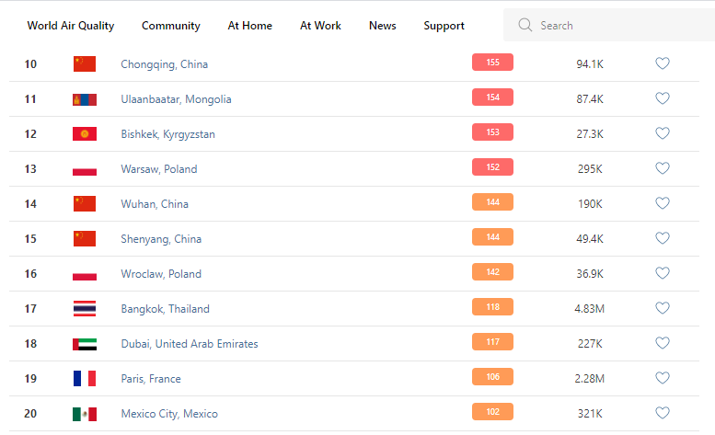Image resolution: width=715 pixels, height=435 pixels.
Task: Open the Community menu item
Action: (171, 26)
